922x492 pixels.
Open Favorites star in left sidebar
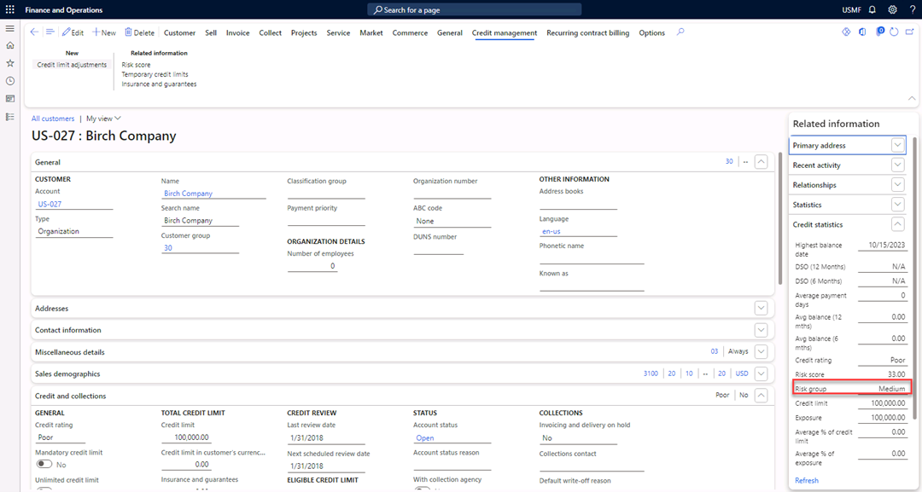click(10, 63)
